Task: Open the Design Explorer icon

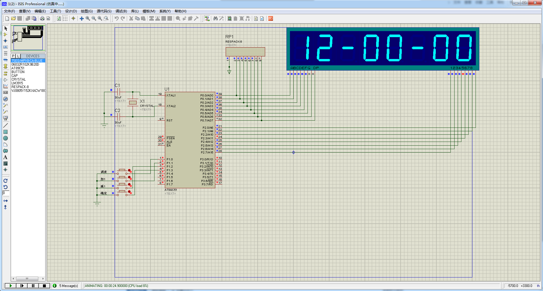Action: coord(230,18)
